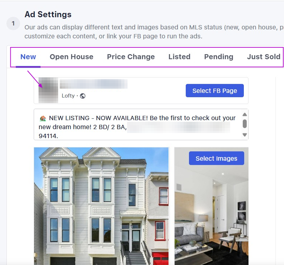Image resolution: width=284 pixels, height=265 pixels.
Task: Select the white Victorian house exterior photo
Action: click(x=101, y=206)
